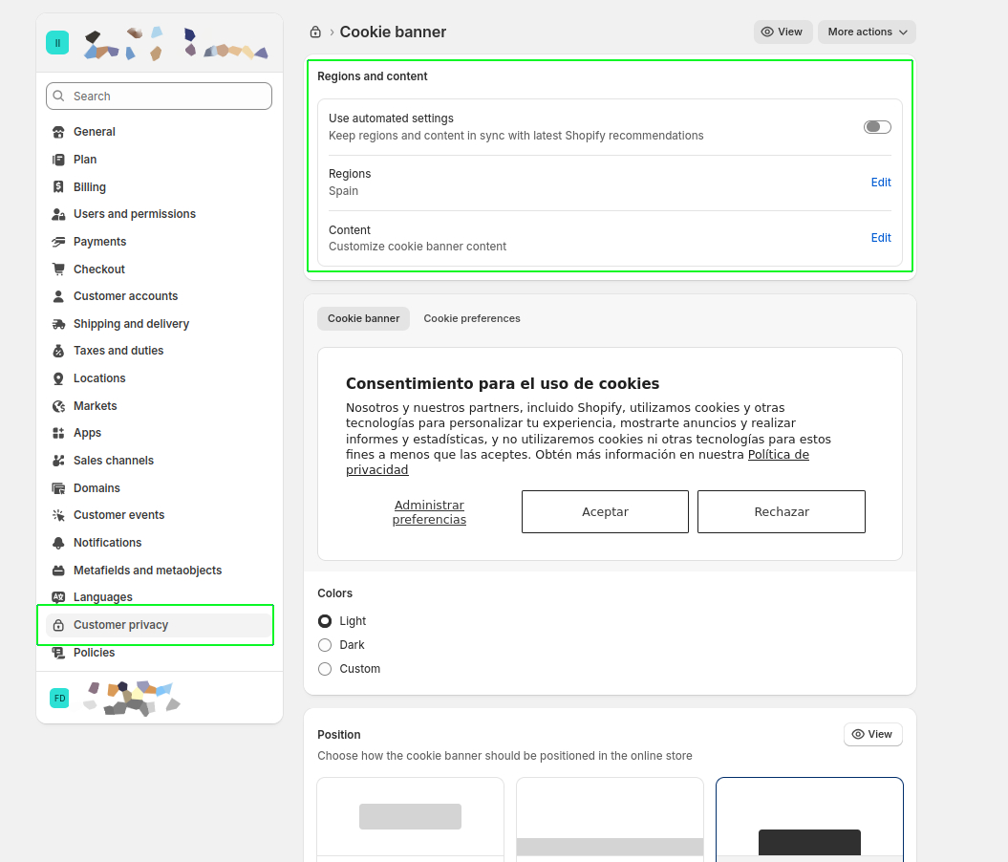Viewport: 1008px width, 862px height.
Task: Click the Aceptar button in preview
Action: pos(605,511)
